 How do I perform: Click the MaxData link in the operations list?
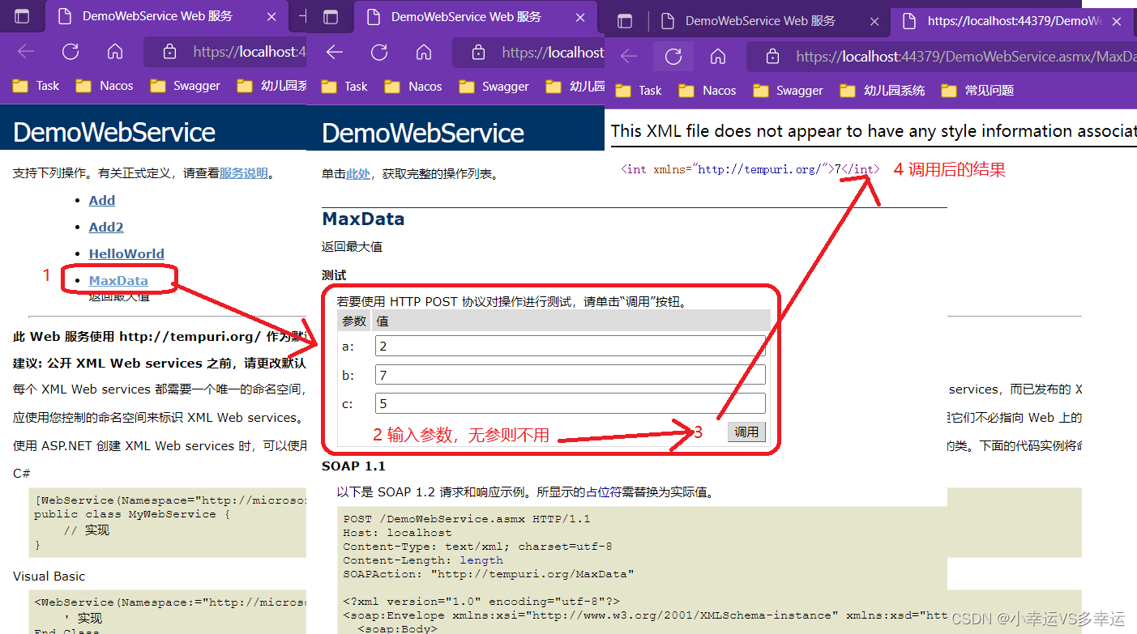click(x=118, y=280)
